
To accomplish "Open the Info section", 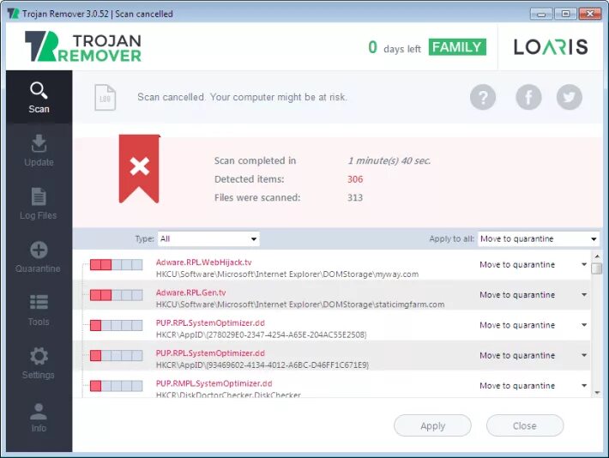I will (39, 417).
